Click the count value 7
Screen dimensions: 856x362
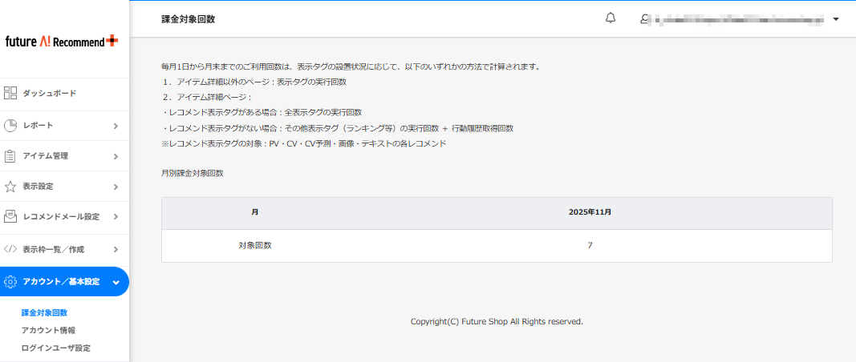[x=590, y=245]
